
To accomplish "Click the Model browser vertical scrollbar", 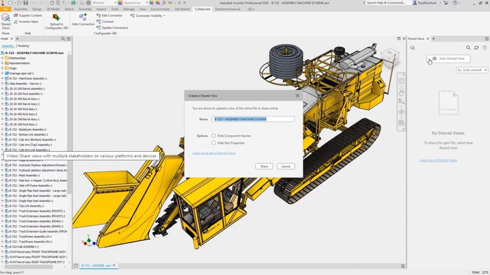I will click(x=69, y=125).
